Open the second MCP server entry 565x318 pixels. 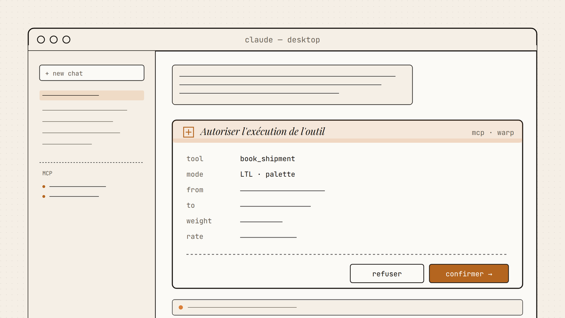71,196
